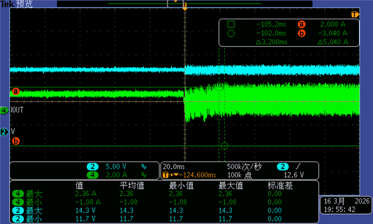The image size is (373, 224).
Task: Open the 12.6 V trigger level readout
Action: 294,175
